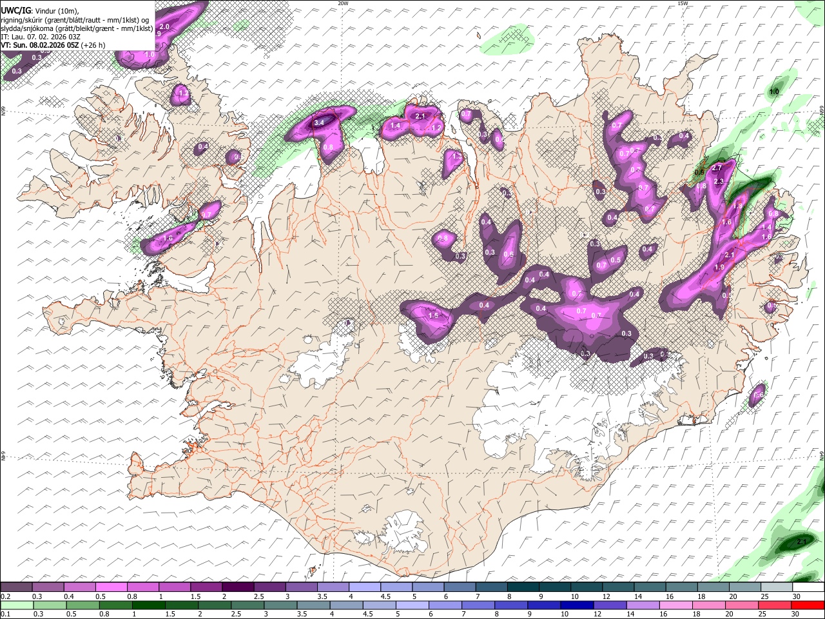Click the pale green swatch above the 0.1 label
The width and height of the screenshot is (825, 619).
(17, 605)
